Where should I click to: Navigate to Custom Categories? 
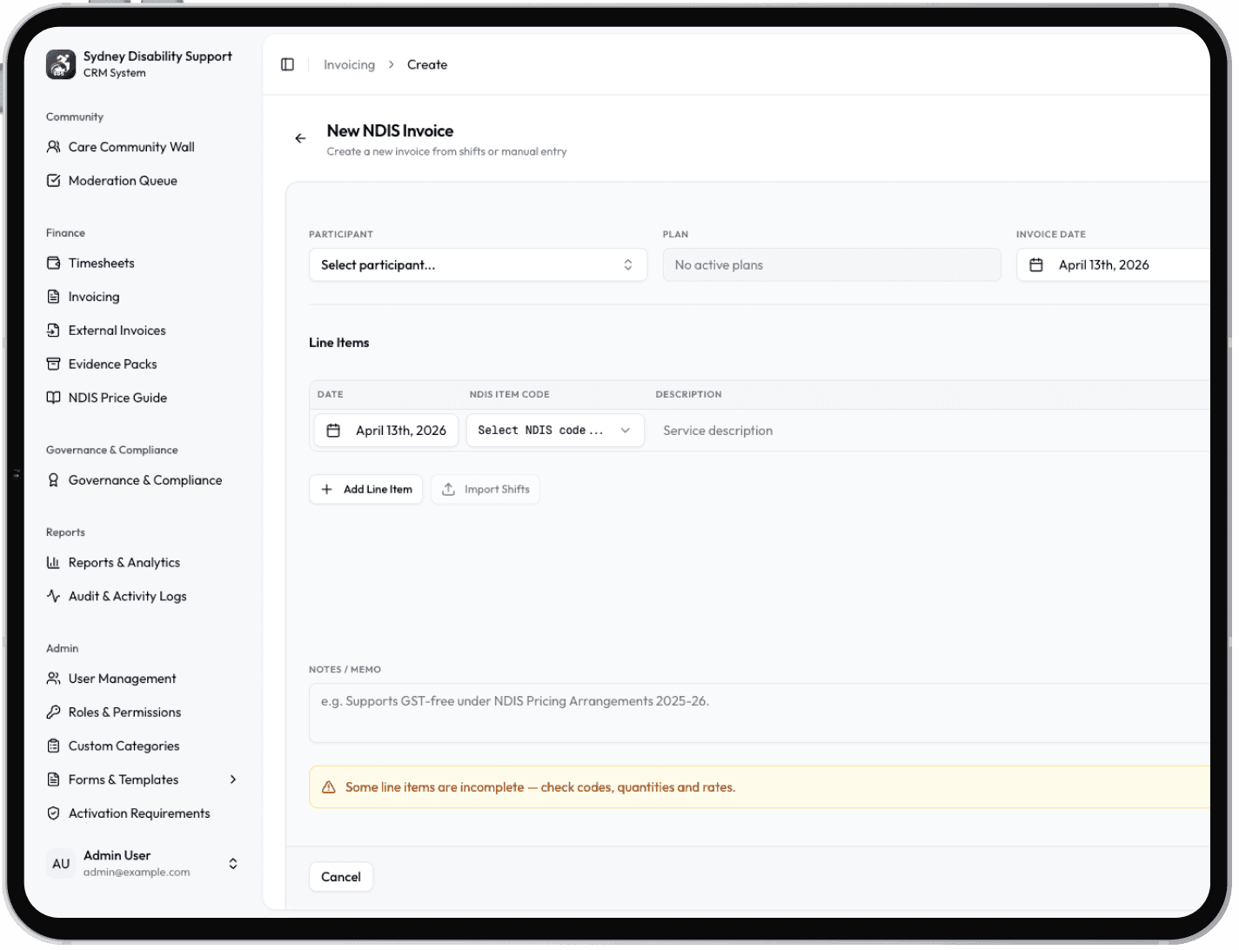coord(124,746)
